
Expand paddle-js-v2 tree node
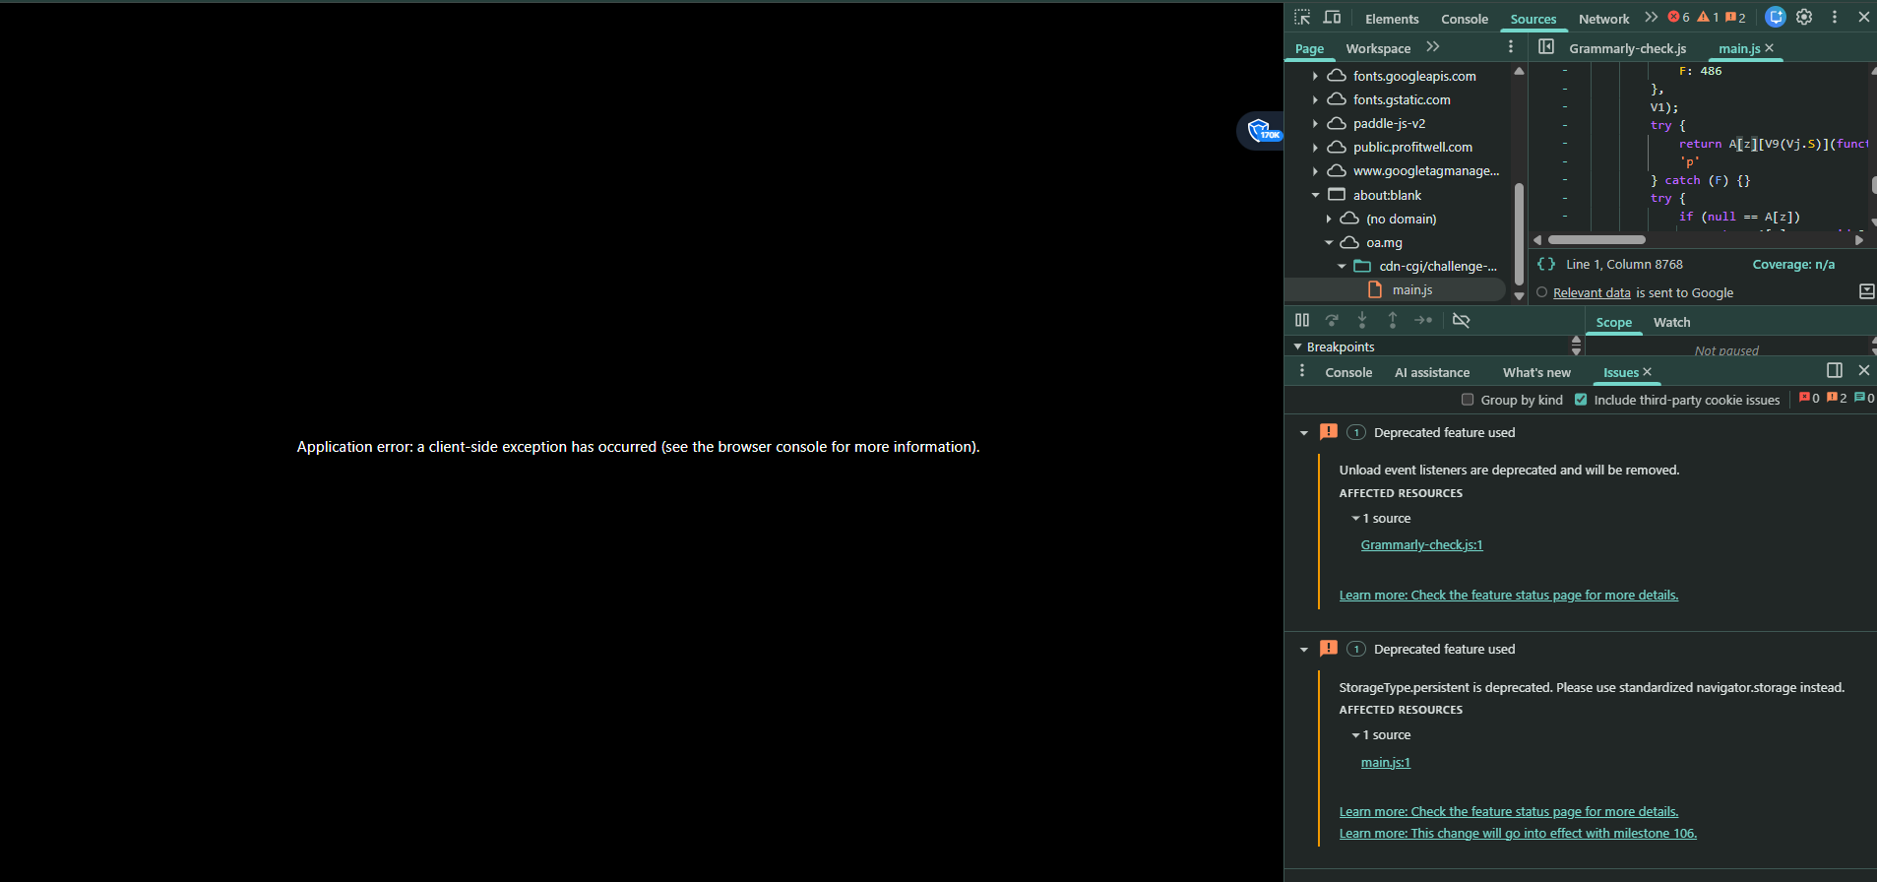[1315, 123]
